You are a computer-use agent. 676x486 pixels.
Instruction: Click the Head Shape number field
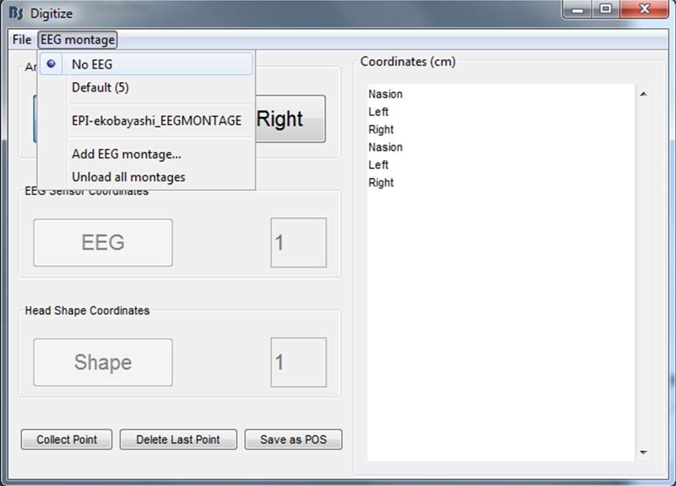(298, 362)
